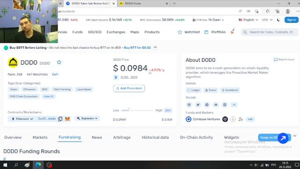Viewport: 300px width, 169px height.
Task: Open the rocket icon in the navigation bar
Action: (x=232, y=31)
